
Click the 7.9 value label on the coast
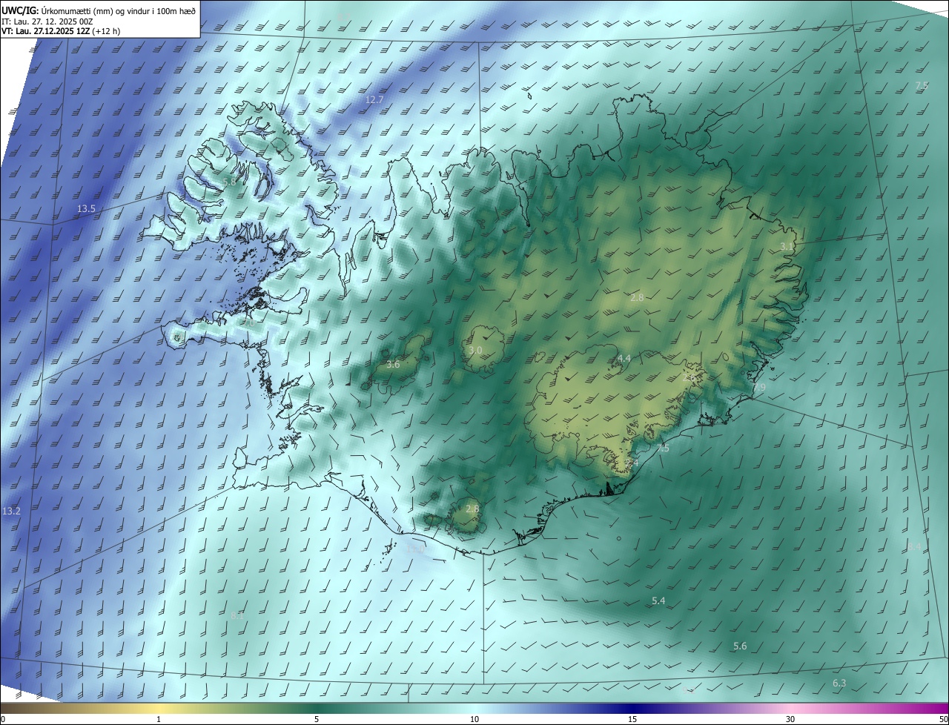tap(759, 388)
